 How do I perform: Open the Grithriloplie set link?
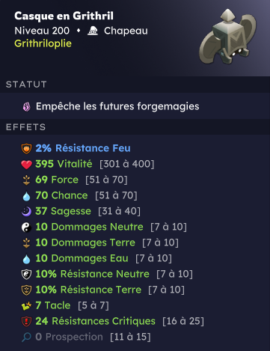[43, 43]
